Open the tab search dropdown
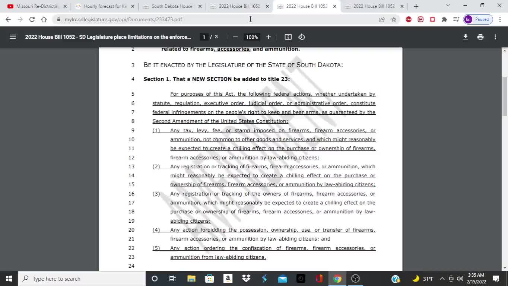 tap(448, 6)
